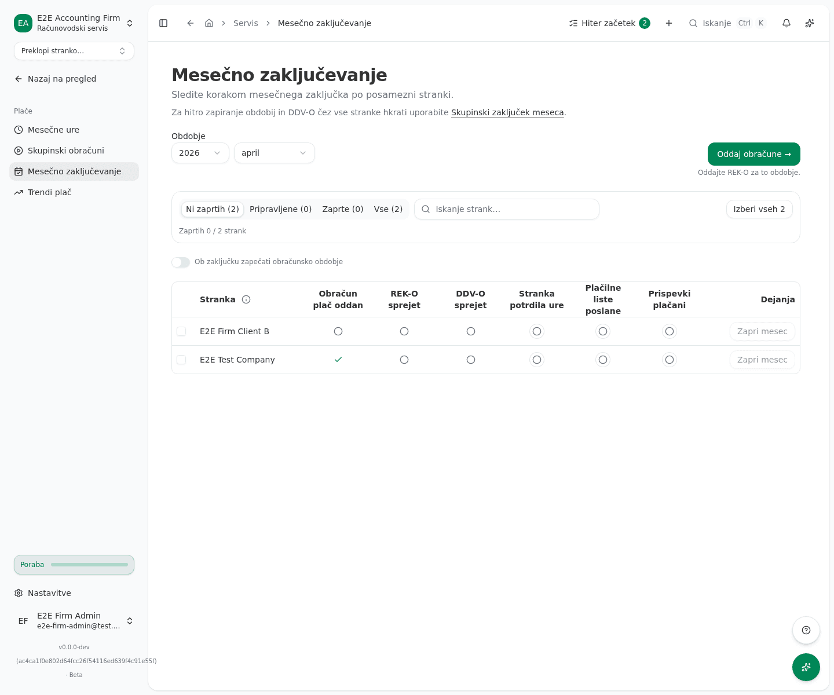Screen dimensions: 834x695
Task: Go back with the arrow icon
Action: (x=191, y=23)
